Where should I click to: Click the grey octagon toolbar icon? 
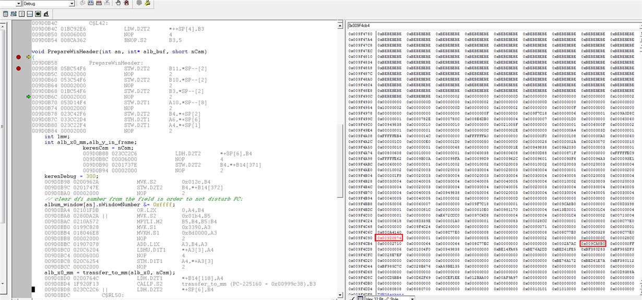(139, 3)
